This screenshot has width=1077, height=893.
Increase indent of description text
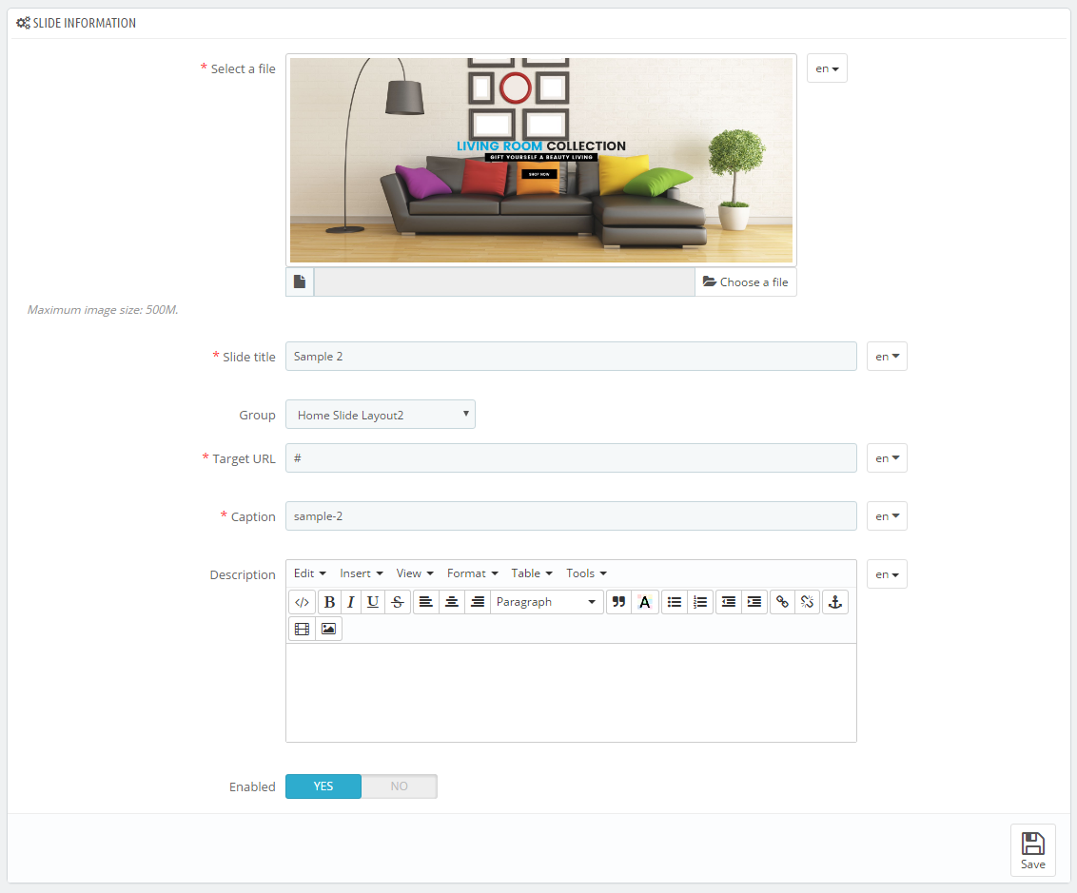(754, 602)
